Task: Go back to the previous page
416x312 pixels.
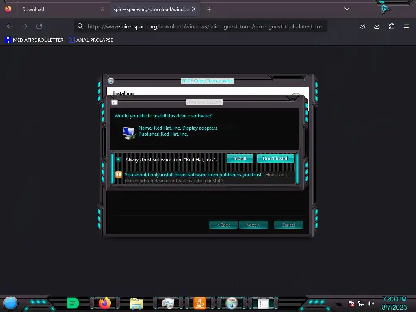Action: pos(10,26)
